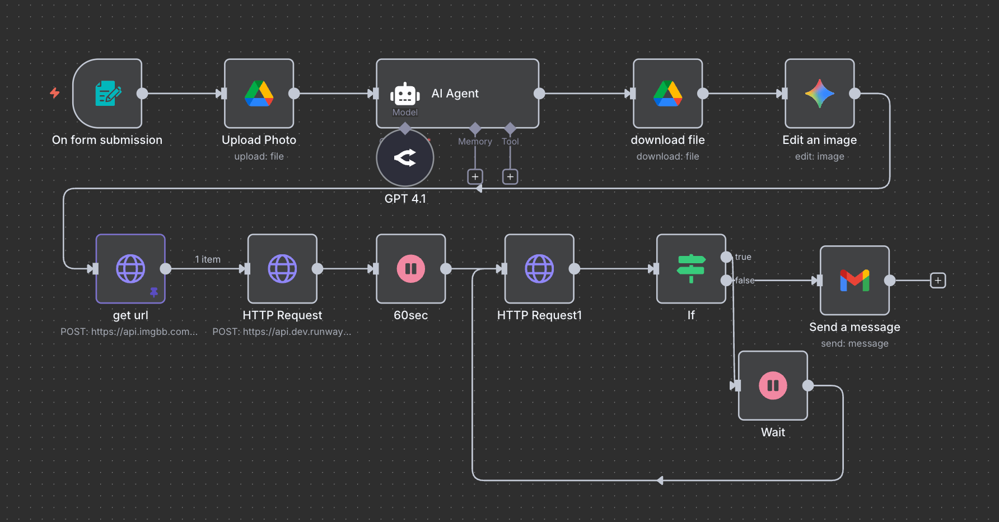
Task: Select the download file Google Drive icon
Action: pyautogui.click(x=667, y=94)
